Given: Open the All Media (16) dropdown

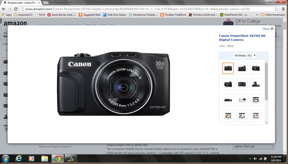Looking at the screenshot, I should [x=245, y=56].
